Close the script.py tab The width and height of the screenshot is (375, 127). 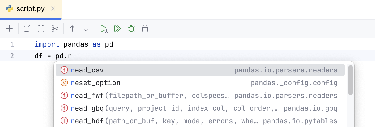tap(53, 9)
